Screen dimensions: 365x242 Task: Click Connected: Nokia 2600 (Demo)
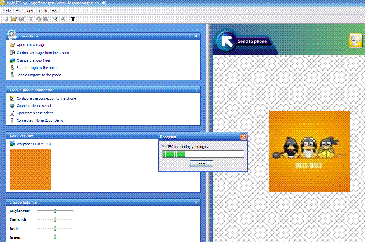click(x=40, y=120)
